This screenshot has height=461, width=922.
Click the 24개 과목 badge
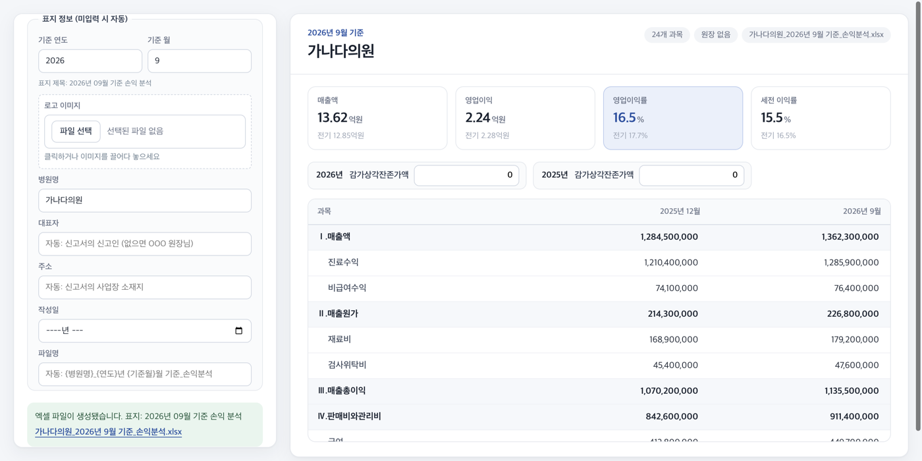pos(667,35)
